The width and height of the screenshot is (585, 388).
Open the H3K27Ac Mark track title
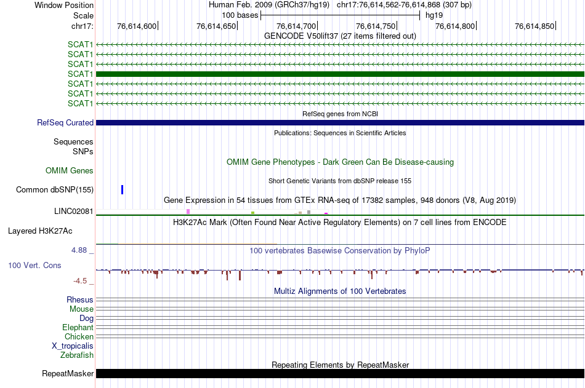(340, 223)
